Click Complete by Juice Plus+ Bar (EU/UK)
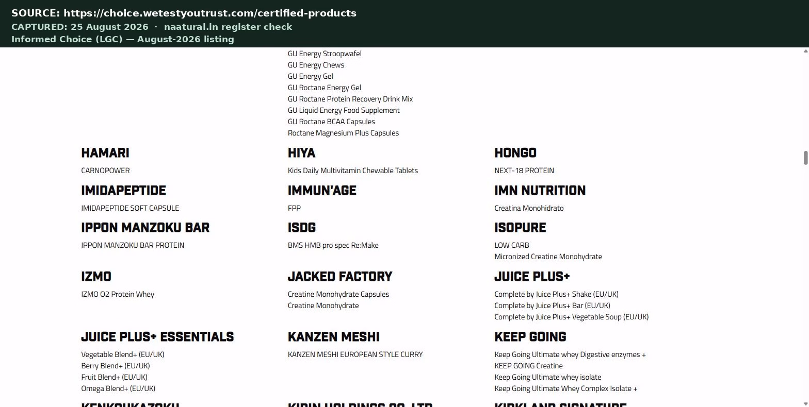 pos(552,306)
